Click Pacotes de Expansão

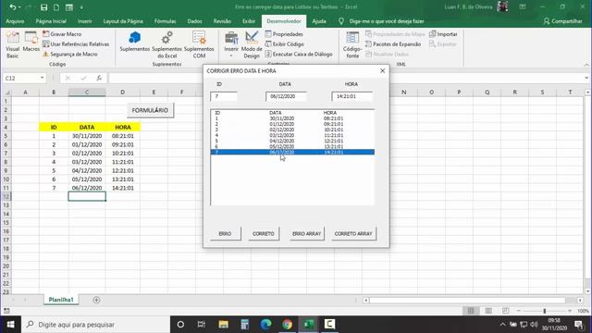point(393,44)
